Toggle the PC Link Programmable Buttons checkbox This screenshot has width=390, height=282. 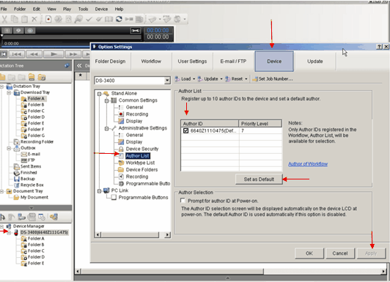[x=114, y=198]
